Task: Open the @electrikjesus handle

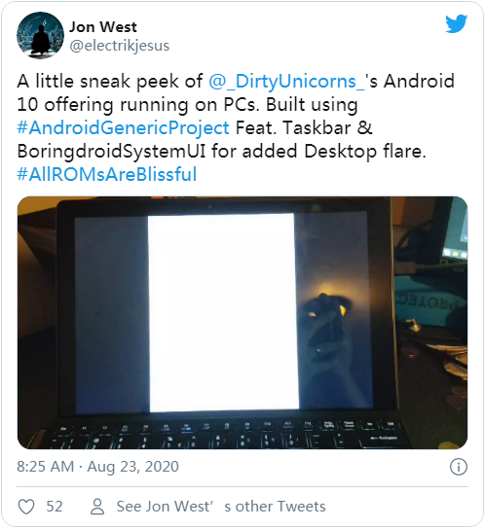Action: click(x=120, y=46)
